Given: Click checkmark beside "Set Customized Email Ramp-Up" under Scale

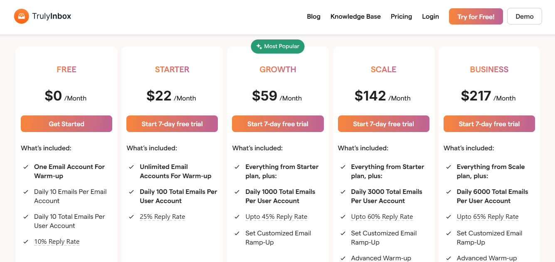Looking at the screenshot, I should pyautogui.click(x=342, y=233).
